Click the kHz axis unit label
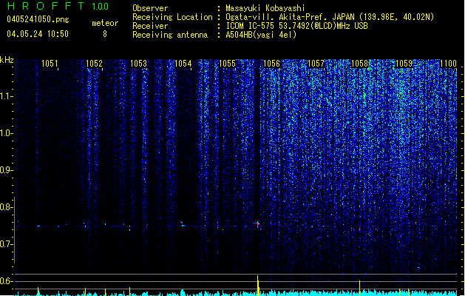Image resolution: width=465 pixels, height=296 pixels. pyautogui.click(x=7, y=60)
